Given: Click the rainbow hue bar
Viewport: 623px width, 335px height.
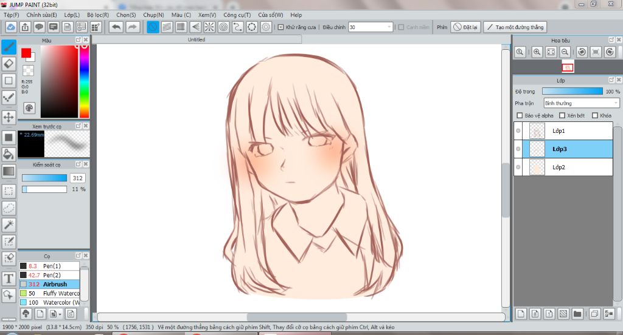Looking at the screenshot, I should [x=84, y=81].
